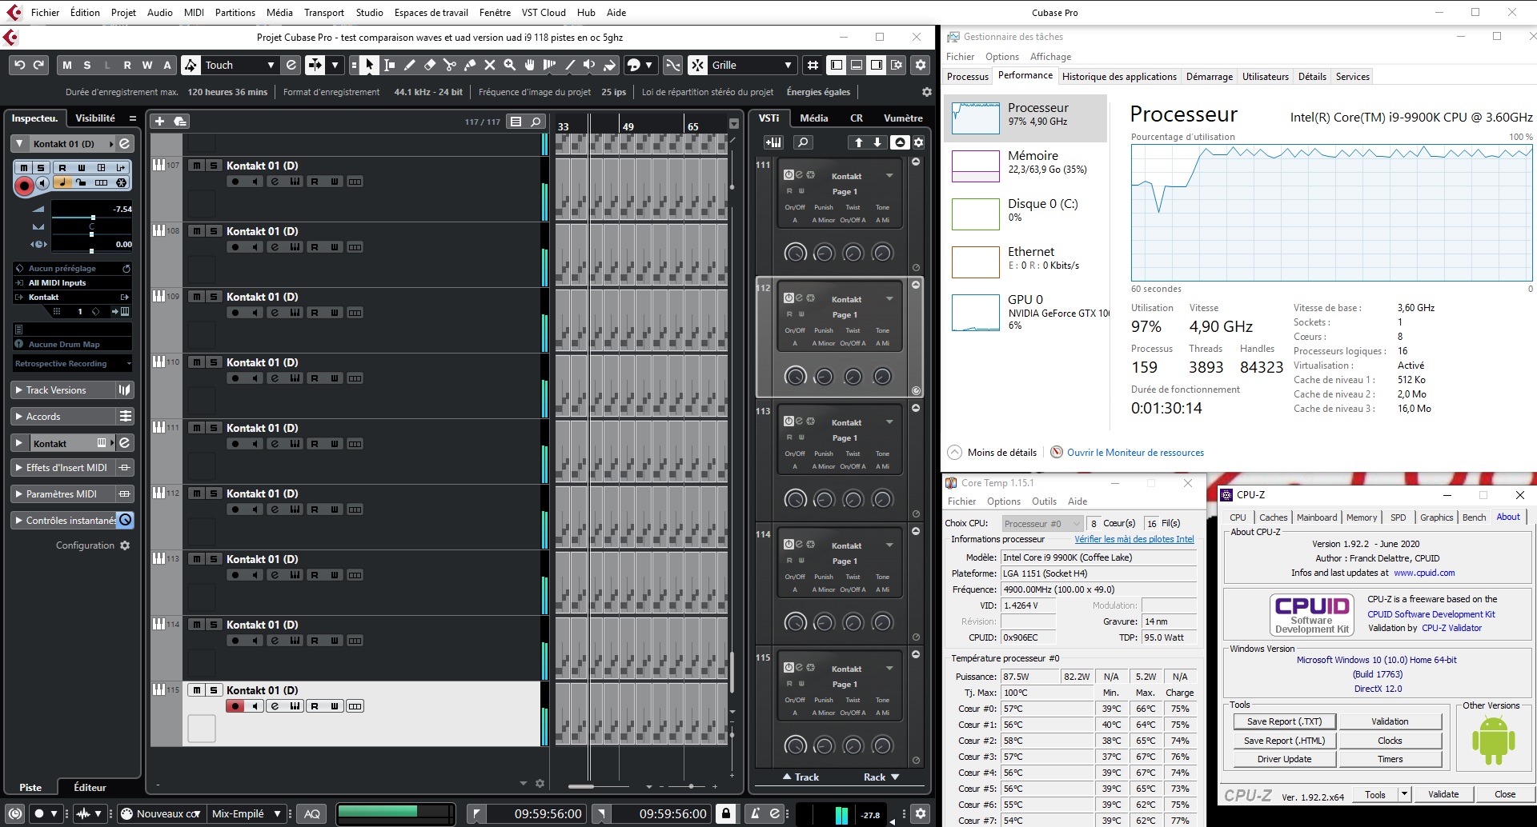Select the Glue tool
The image size is (1537, 827).
coord(470,66)
